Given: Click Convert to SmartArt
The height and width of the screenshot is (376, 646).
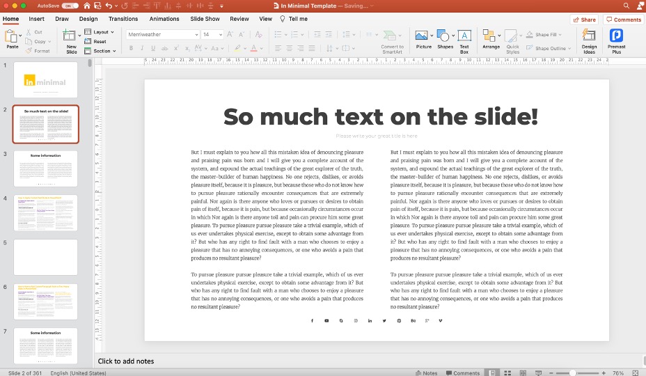Looking at the screenshot, I should click(392, 41).
